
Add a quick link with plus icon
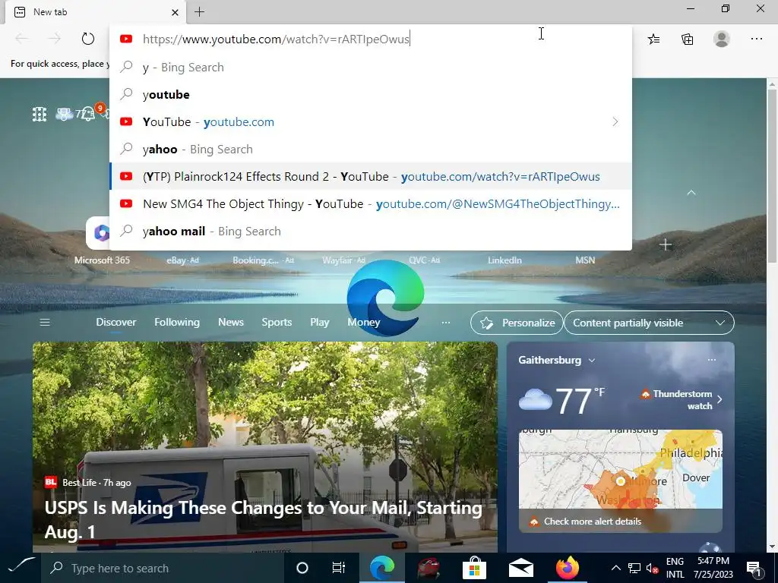pos(666,244)
